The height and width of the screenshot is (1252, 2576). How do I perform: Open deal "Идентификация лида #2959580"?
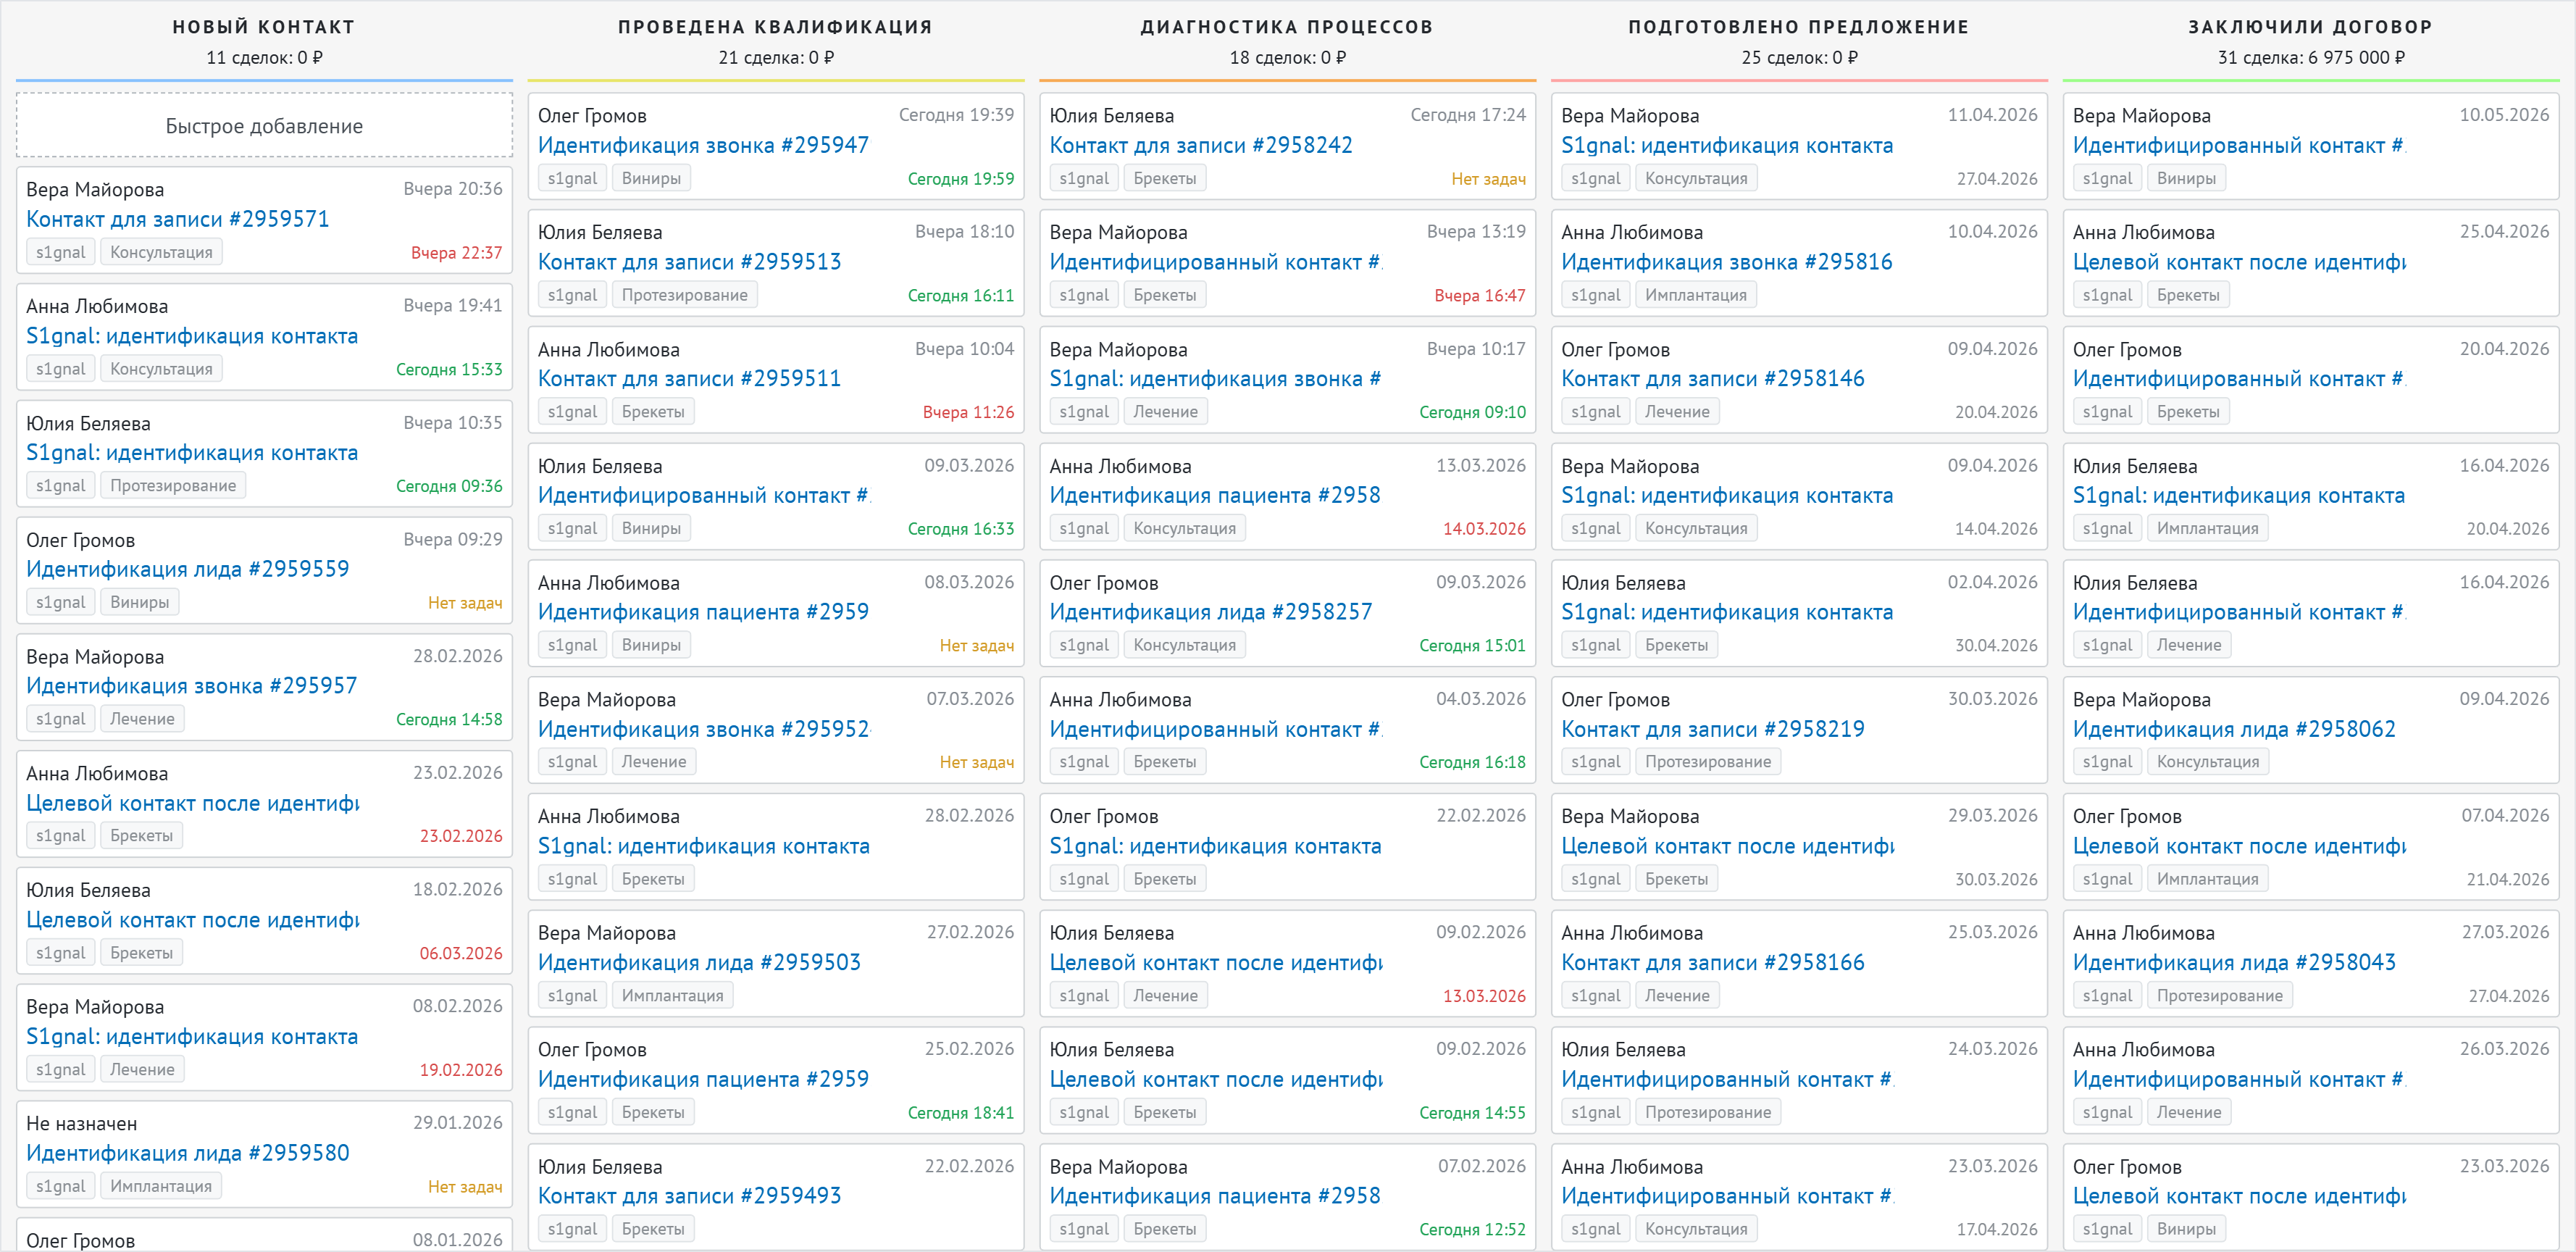tap(188, 1153)
